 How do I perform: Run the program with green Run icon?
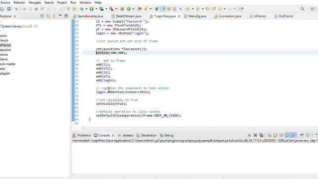click(91, 9)
